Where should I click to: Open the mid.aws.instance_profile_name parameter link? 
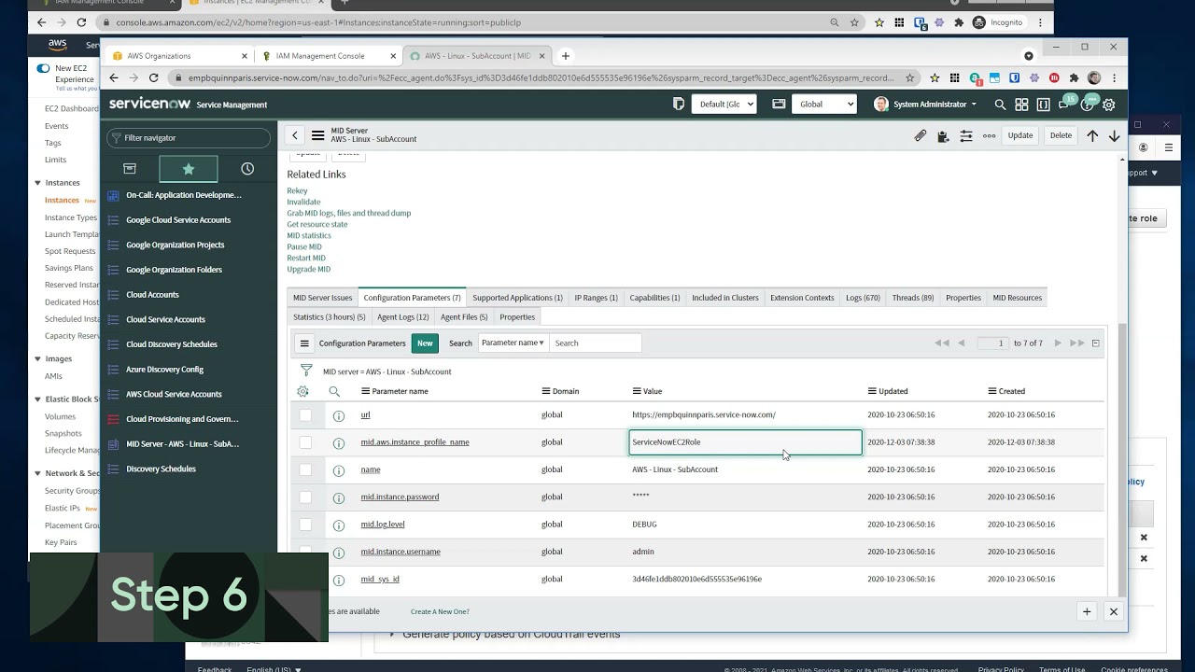coord(415,442)
